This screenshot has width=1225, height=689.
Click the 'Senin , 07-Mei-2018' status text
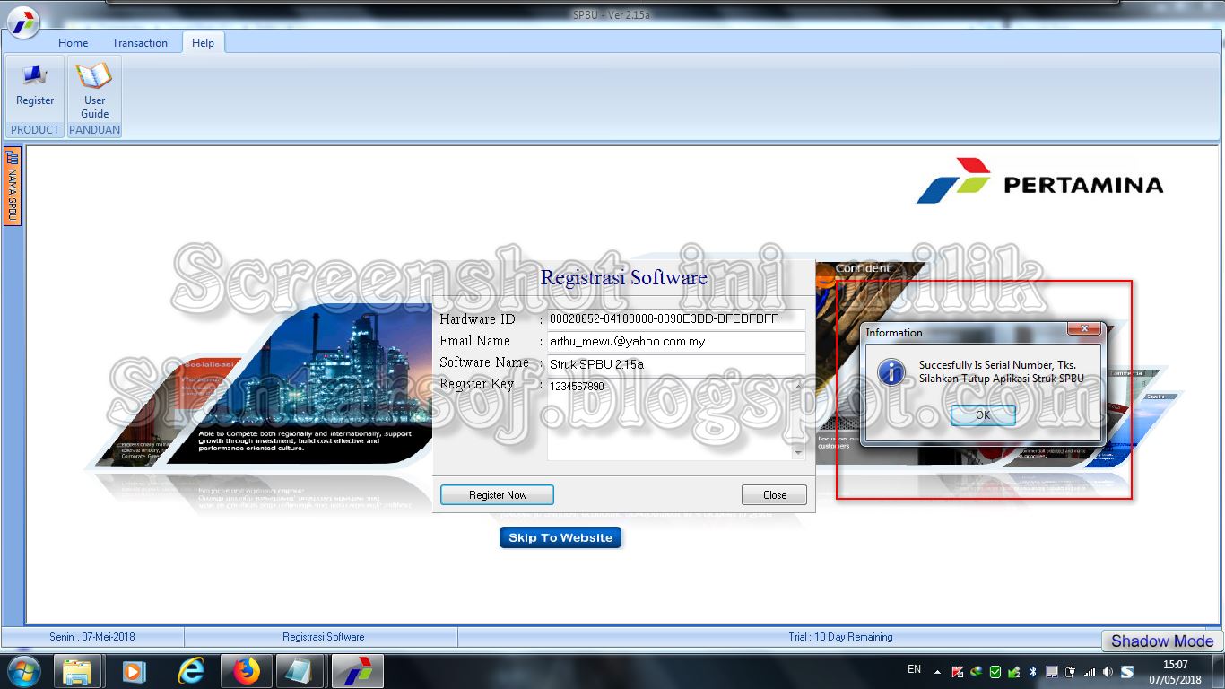[92, 637]
